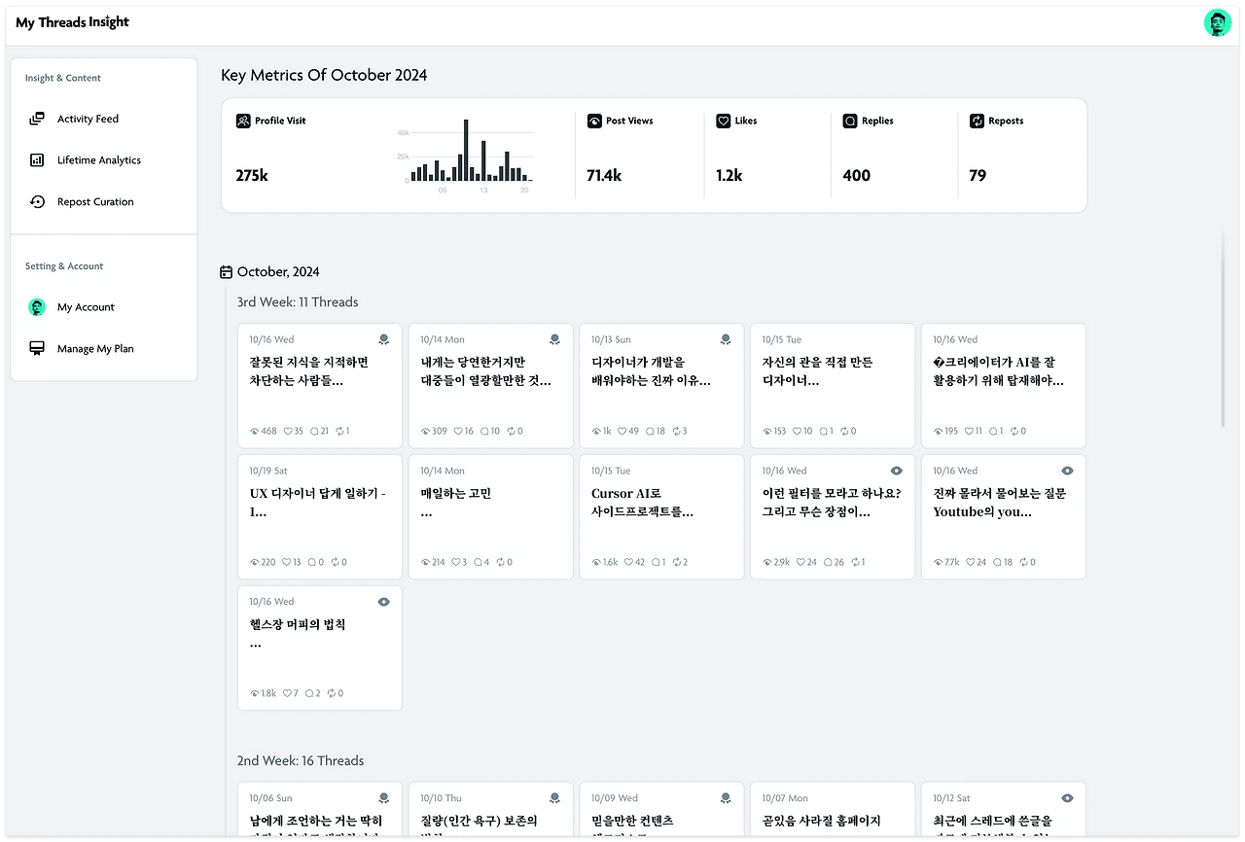Click the 10/12 Sat date label
The height and width of the screenshot is (842, 1245).
point(952,798)
